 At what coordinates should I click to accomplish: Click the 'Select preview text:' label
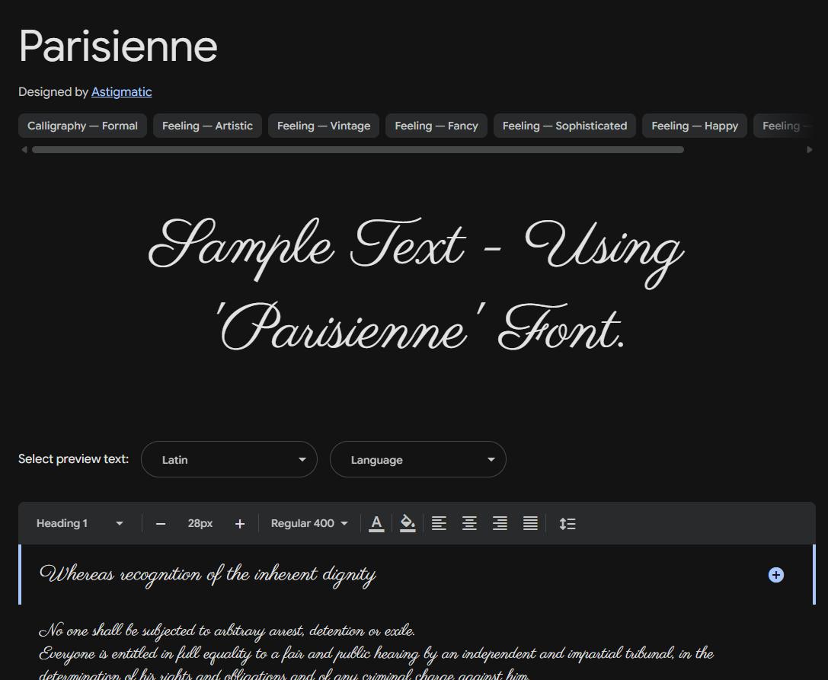tap(73, 458)
